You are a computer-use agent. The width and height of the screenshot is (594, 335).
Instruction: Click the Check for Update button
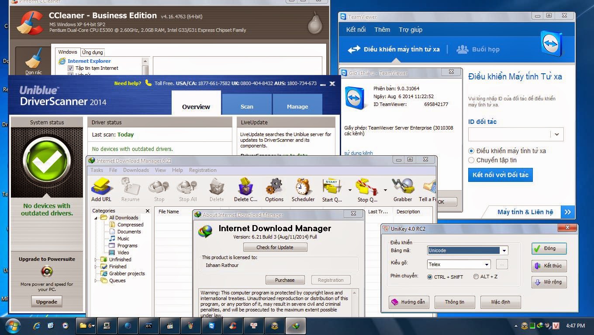coord(275,247)
